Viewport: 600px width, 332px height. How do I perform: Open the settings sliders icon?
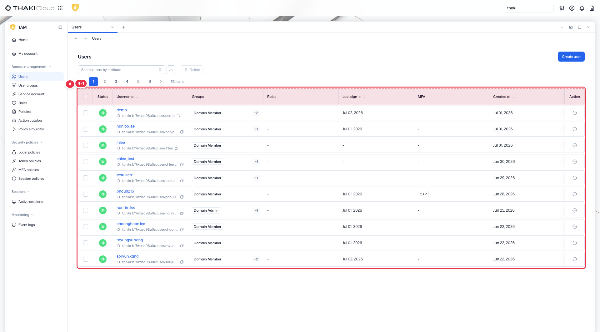pyautogui.click(x=562, y=8)
